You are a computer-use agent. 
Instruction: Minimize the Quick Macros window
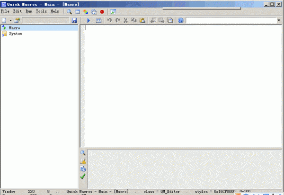tap(266, 4)
